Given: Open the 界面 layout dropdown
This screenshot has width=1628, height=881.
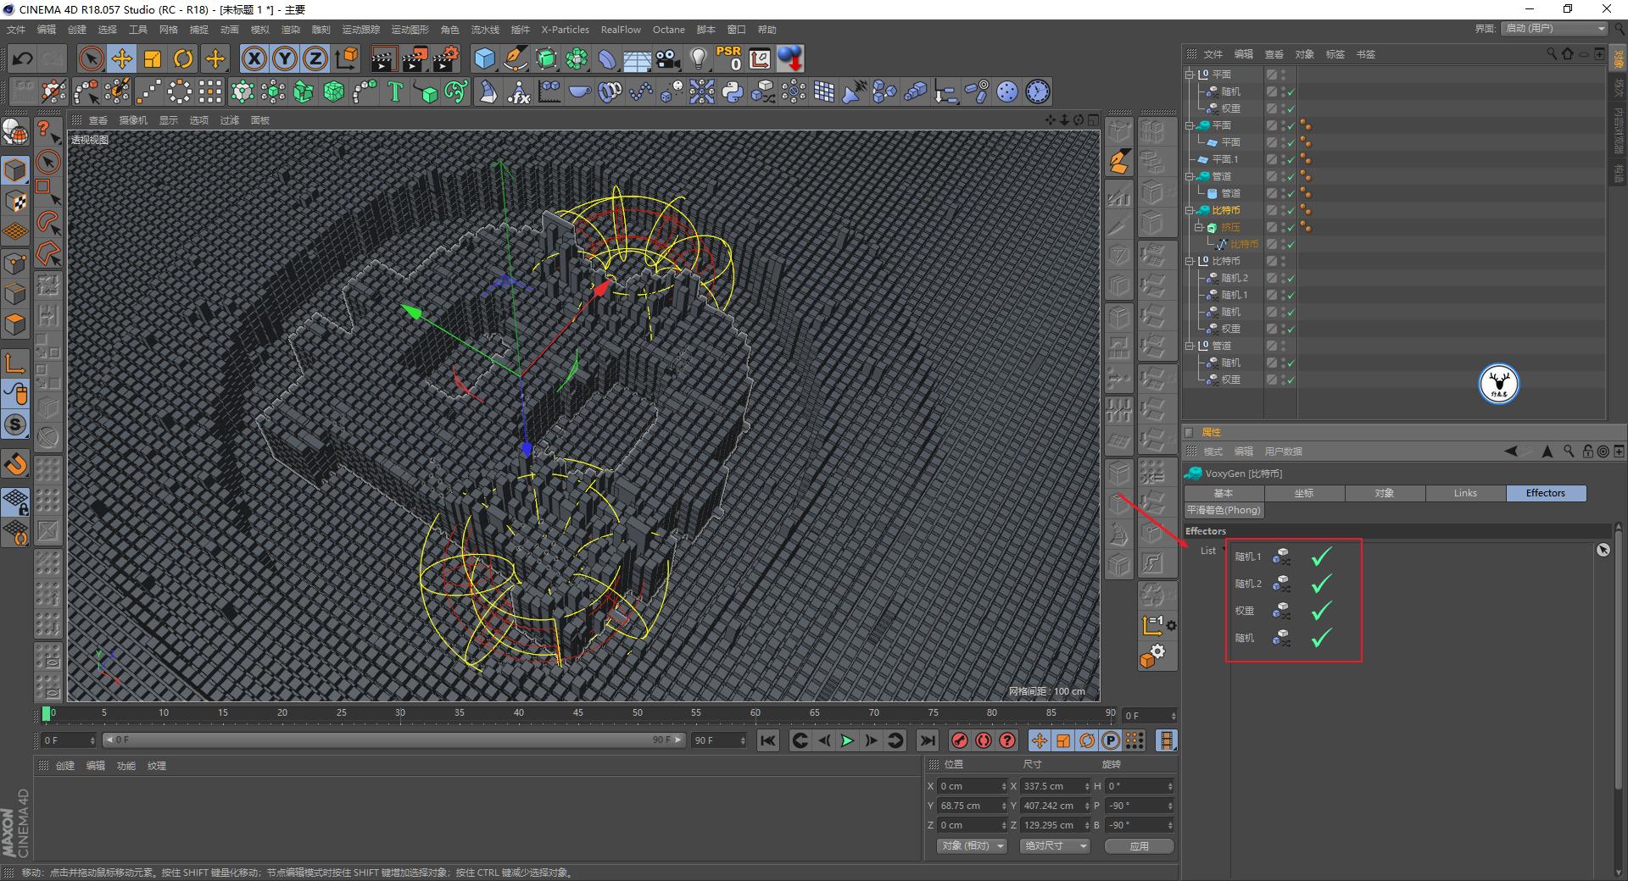Looking at the screenshot, I should click(x=1555, y=29).
